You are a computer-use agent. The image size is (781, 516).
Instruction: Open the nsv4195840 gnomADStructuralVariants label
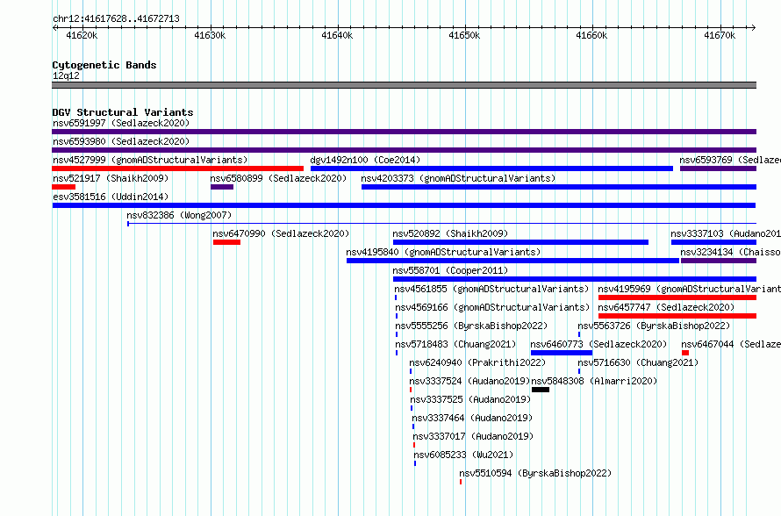[443, 252]
